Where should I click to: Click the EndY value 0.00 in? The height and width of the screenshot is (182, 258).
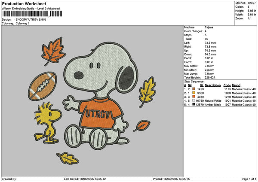(x=209, y=62)
